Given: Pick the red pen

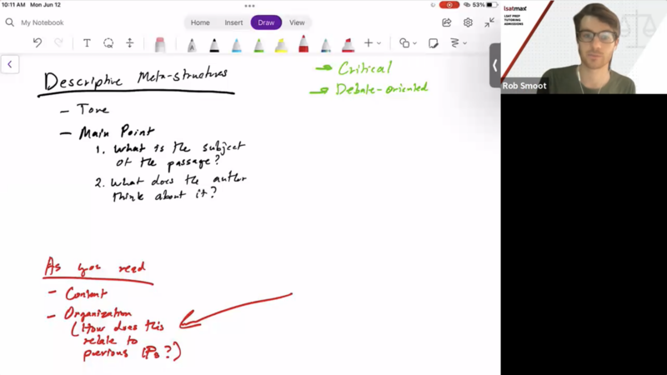Looking at the screenshot, I should (303, 44).
